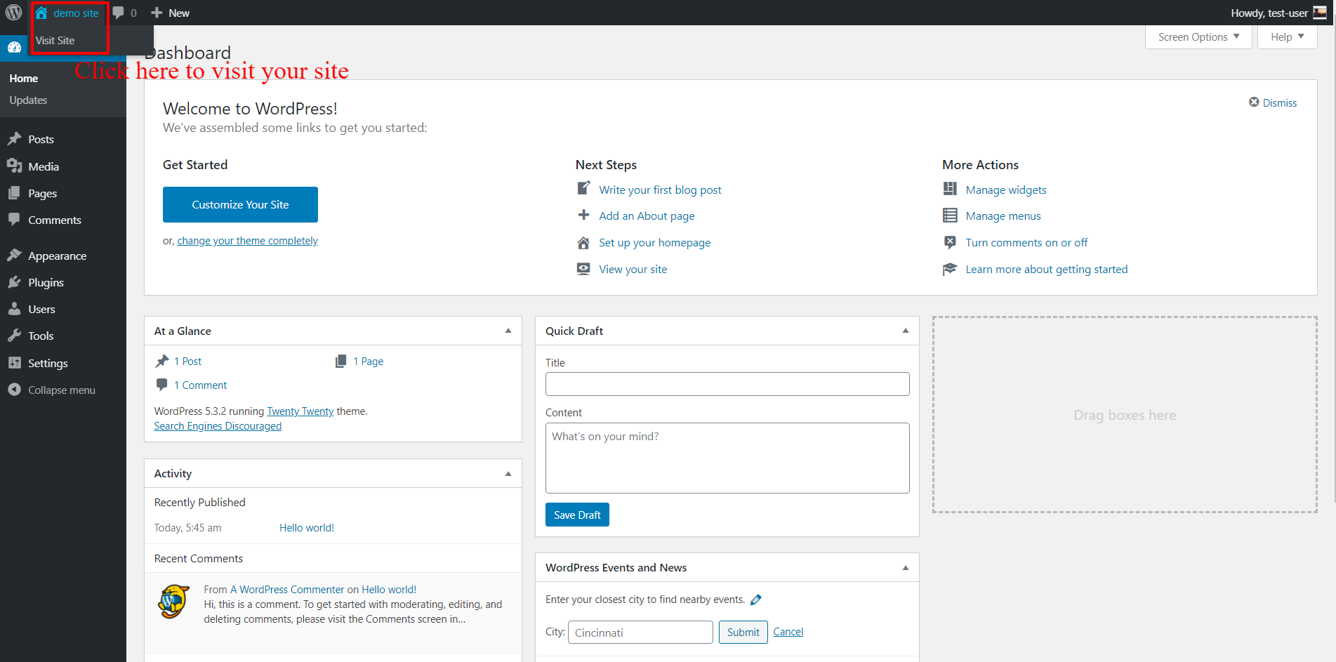Collapse the Quick Draft panel
The height and width of the screenshot is (662, 1336).
[x=906, y=331]
